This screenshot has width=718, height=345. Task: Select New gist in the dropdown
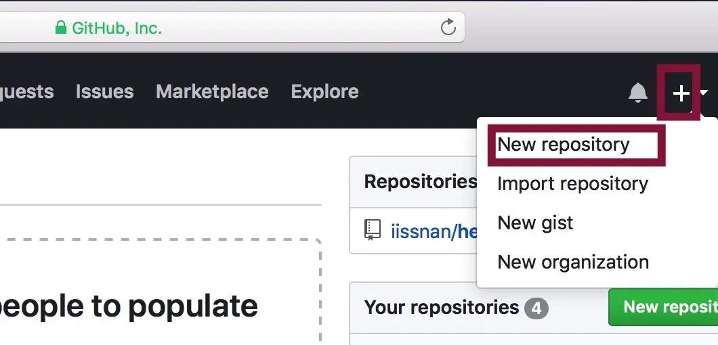tap(535, 223)
